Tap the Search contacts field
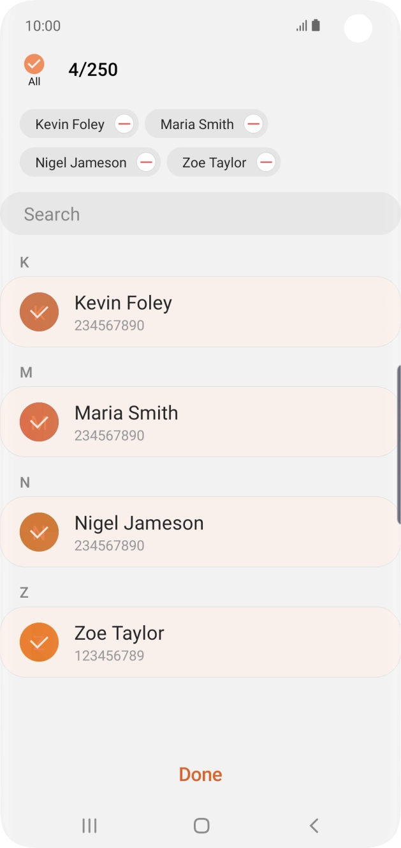401x848 pixels. [200, 214]
